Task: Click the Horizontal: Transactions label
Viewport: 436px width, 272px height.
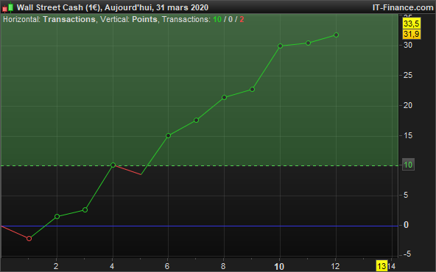Action: click(x=49, y=19)
